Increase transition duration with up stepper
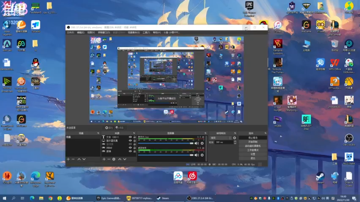The height and width of the screenshot is (202, 360). 235,141
